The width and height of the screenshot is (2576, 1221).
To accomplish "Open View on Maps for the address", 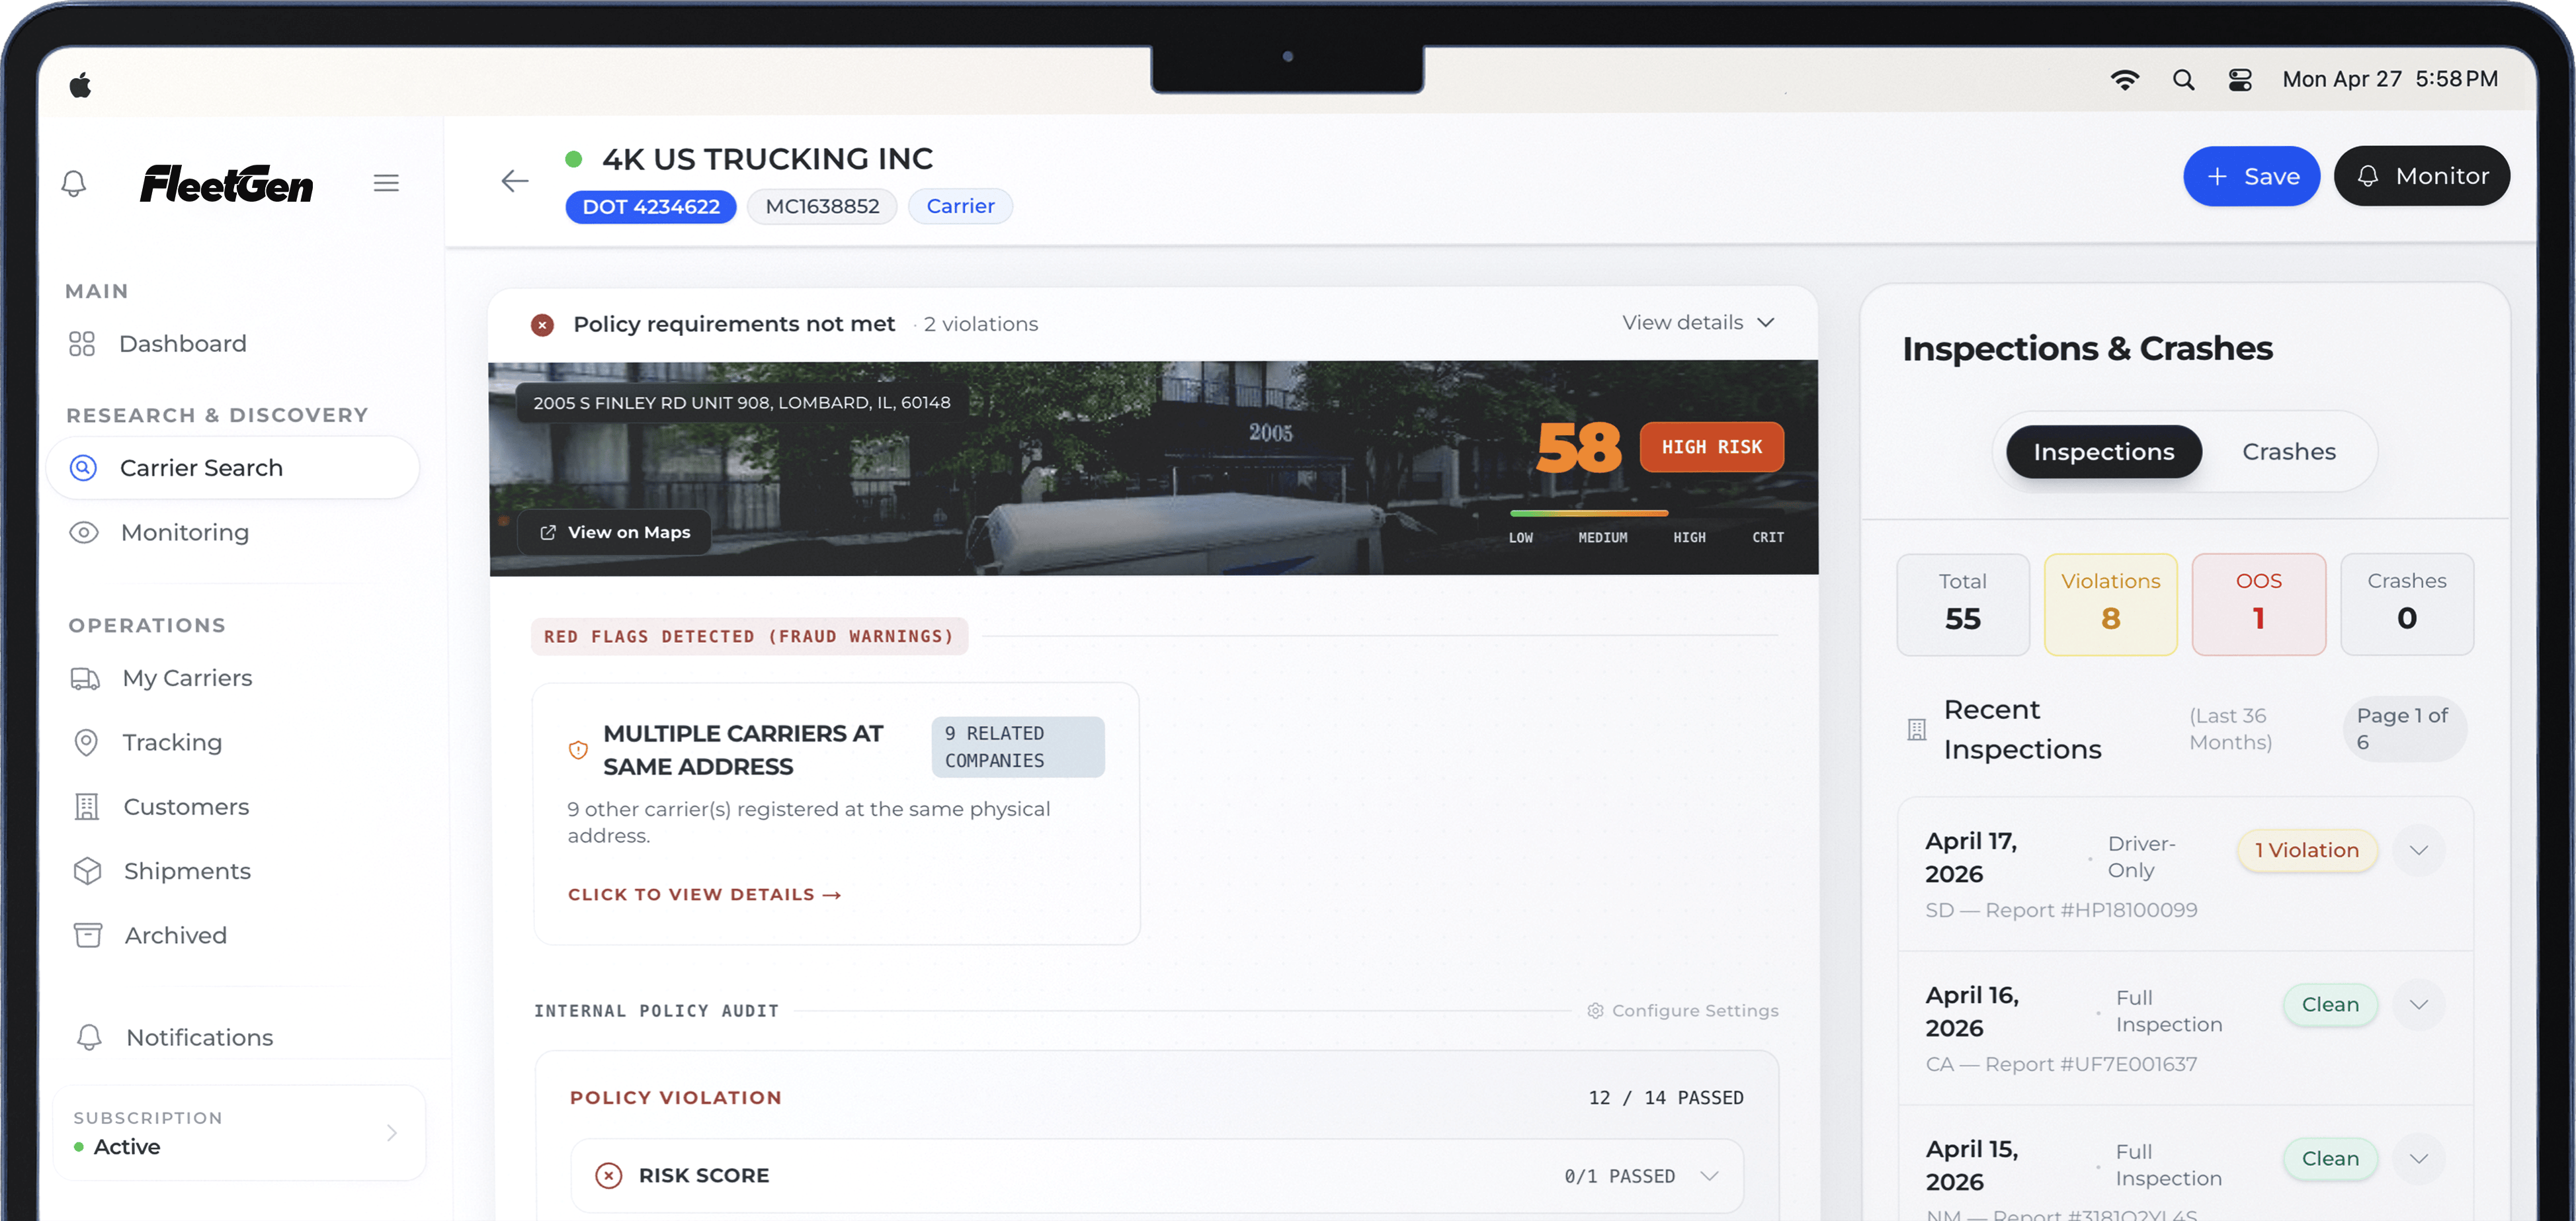I will [614, 533].
